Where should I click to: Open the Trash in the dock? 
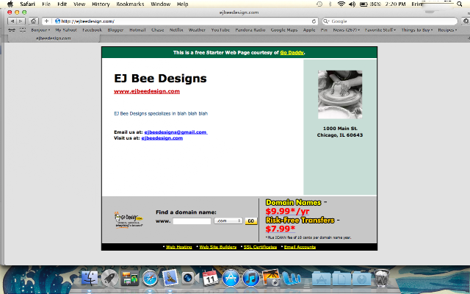pyautogui.click(x=382, y=279)
